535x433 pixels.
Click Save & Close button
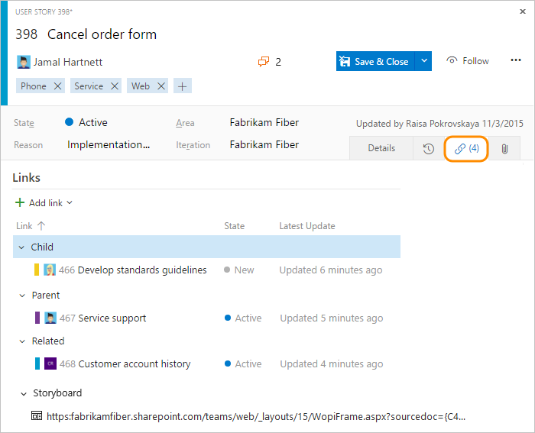(x=375, y=61)
